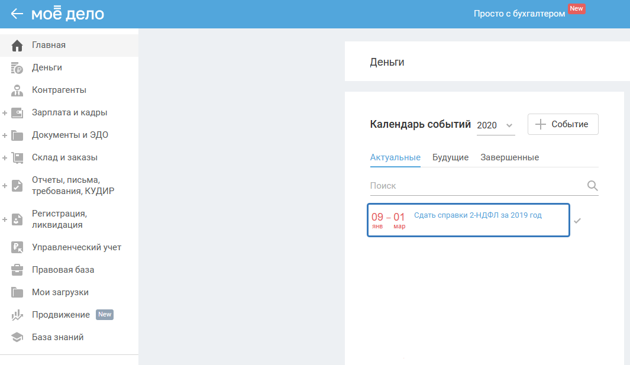The image size is (630, 365).
Task: Open the Сдать справки 2-НДФЛ link
Action: pyautogui.click(x=477, y=215)
